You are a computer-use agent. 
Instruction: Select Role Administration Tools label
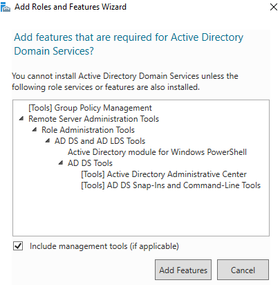pyautogui.click(x=88, y=130)
